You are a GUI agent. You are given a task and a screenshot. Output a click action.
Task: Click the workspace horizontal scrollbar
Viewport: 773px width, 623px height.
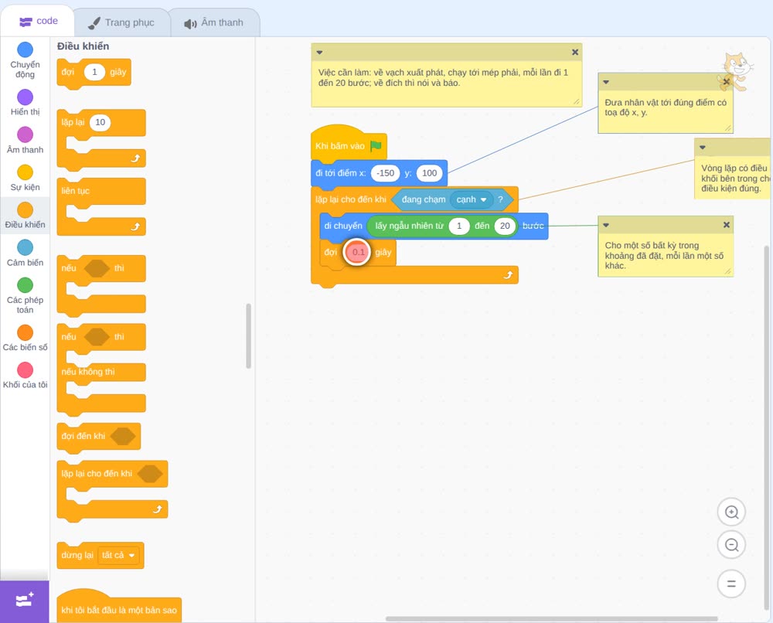pyautogui.click(x=551, y=618)
